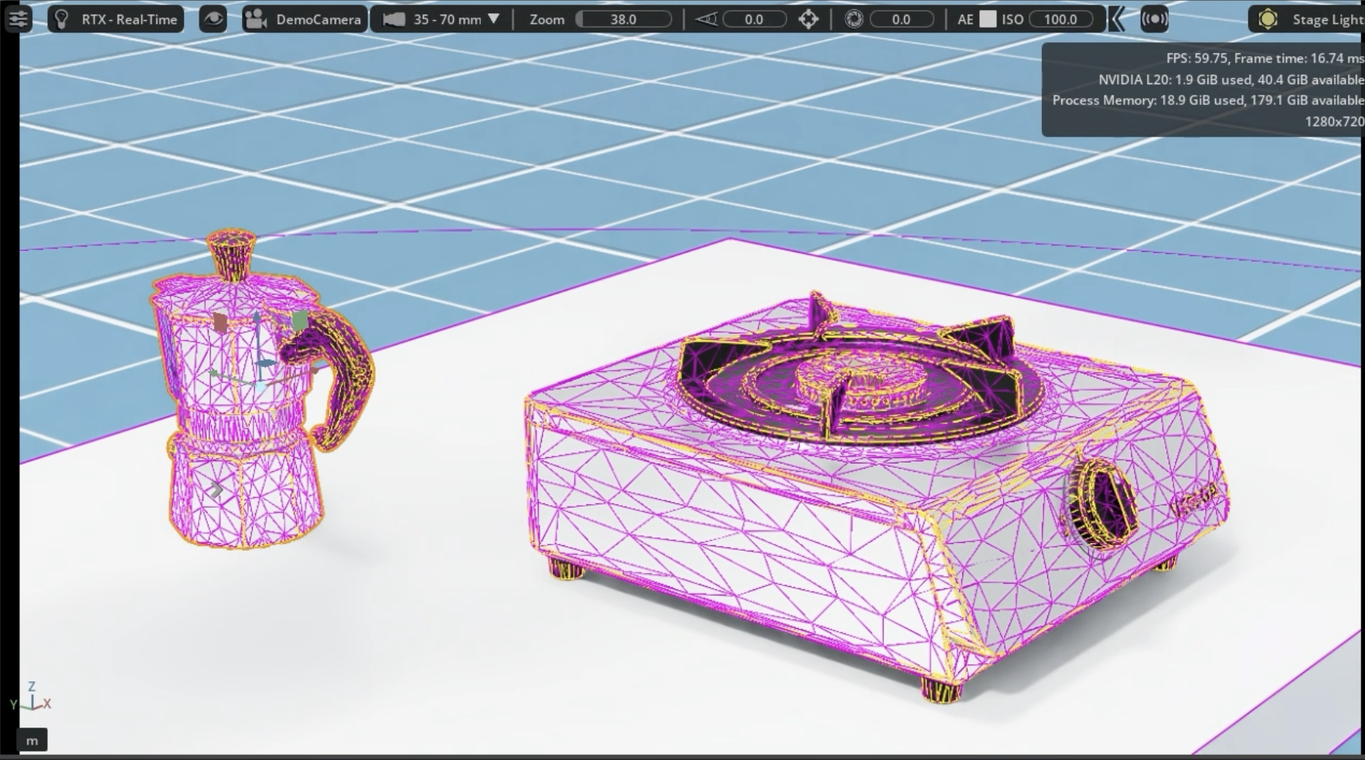
Task: Click the ISO value field 100.0
Action: point(1060,19)
